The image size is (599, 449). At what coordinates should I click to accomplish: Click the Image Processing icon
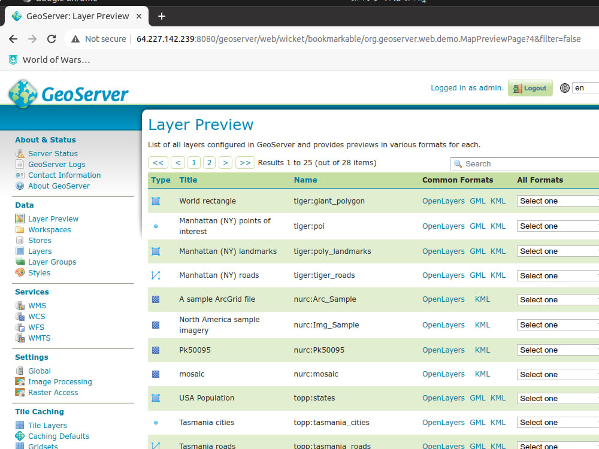(20, 381)
